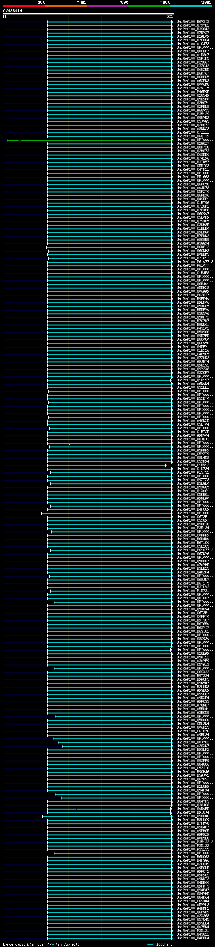Click the short arrow marker on the C1BV12 row
Screen dimensions: 215x947
(x=166, y=465)
